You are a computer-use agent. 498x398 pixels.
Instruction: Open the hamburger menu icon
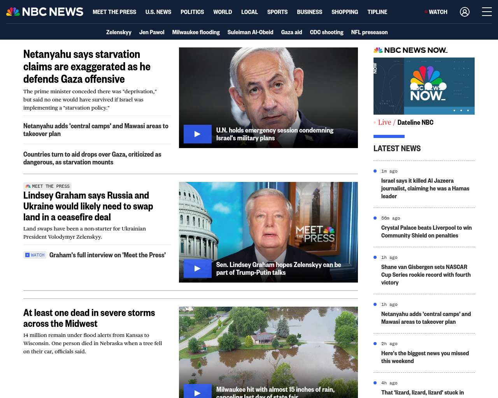point(487,12)
